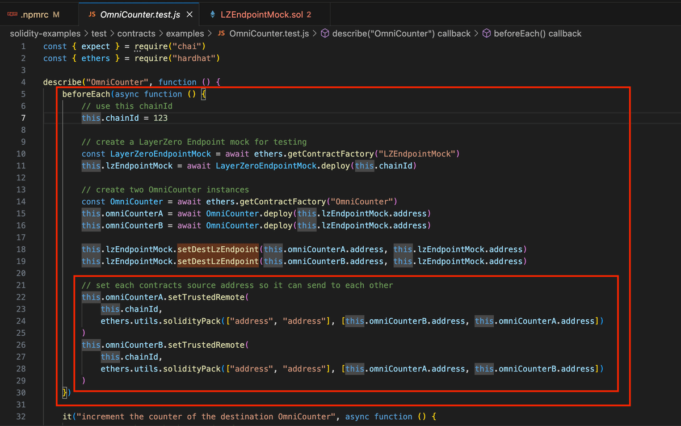This screenshot has height=426, width=681.
Task: Click closing bracket on line 30
Action: [66, 392]
